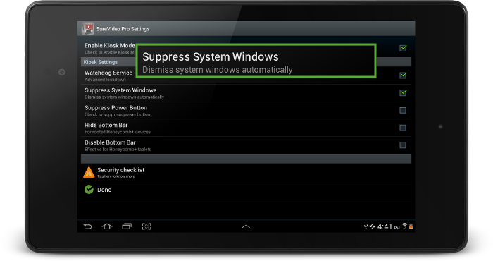Select the Disable Bottom Bar row label
The image size is (493, 261).
(x=110, y=142)
